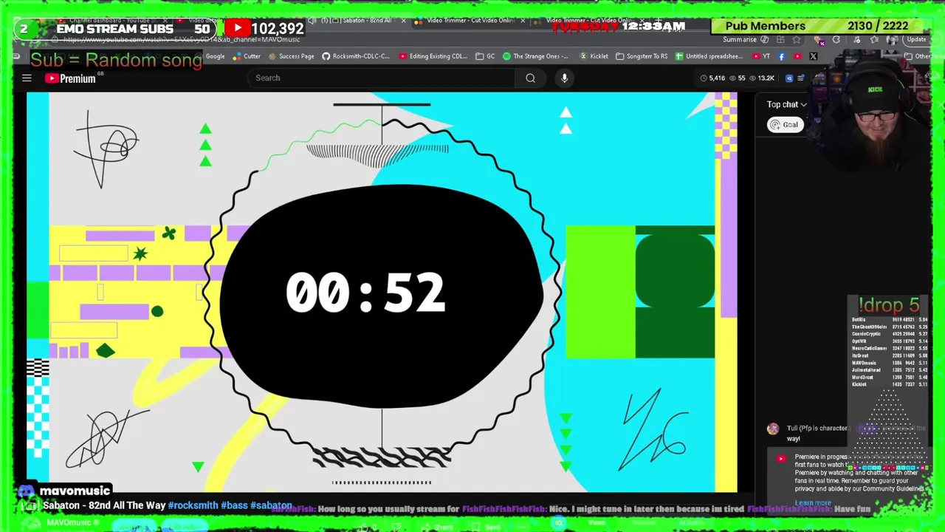Click the browser Update button
The width and height of the screenshot is (945, 532).
point(916,40)
